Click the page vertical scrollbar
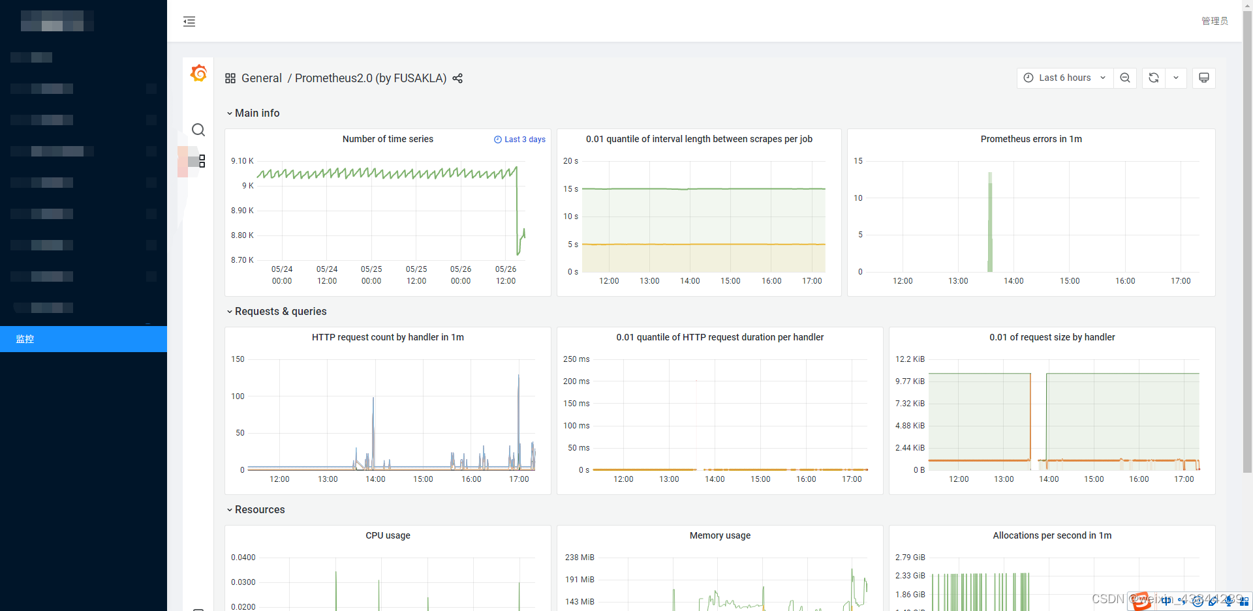This screenshot has width=1253, height=611. point(1247,241)
